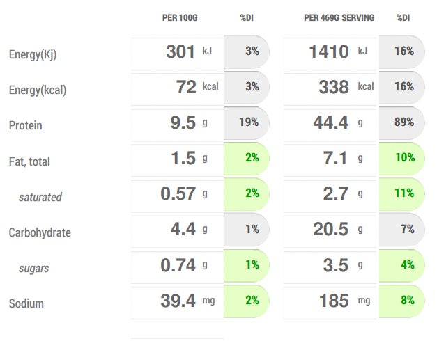446x341 pixels.
Task: Select the saturated sub-row label
Action: click(40, 198)
